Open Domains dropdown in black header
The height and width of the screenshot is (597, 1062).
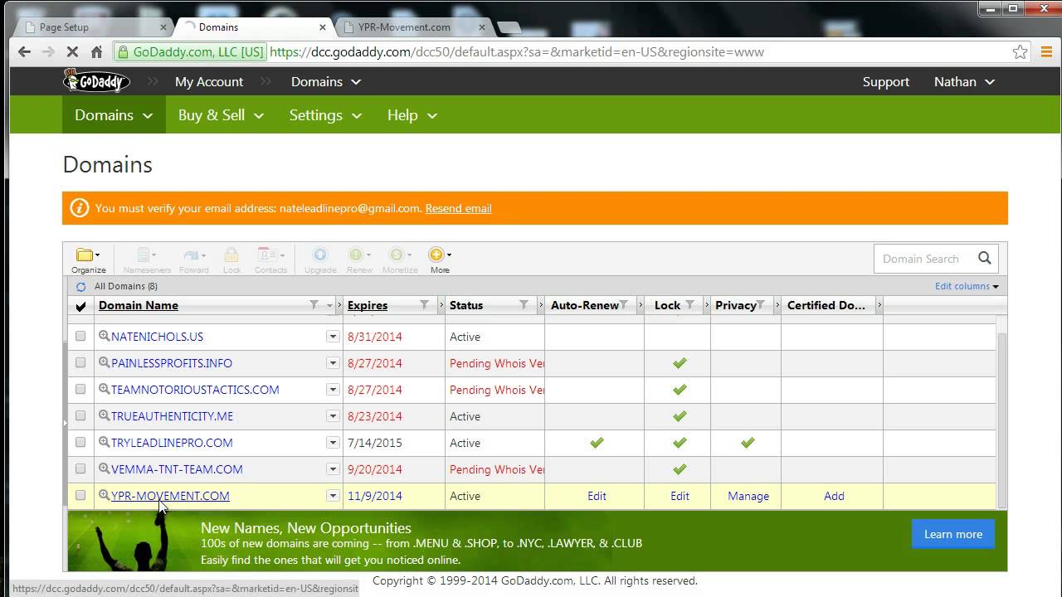pos(326,81)
